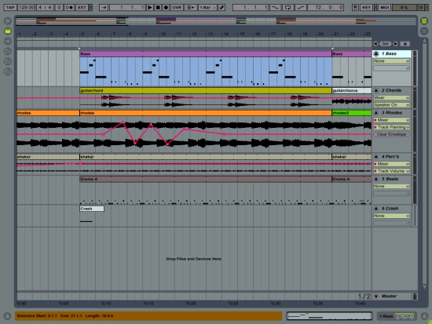Toggle the Draw Mode pencil icon
Screen dimensions: 432x324
click(221, 7)
